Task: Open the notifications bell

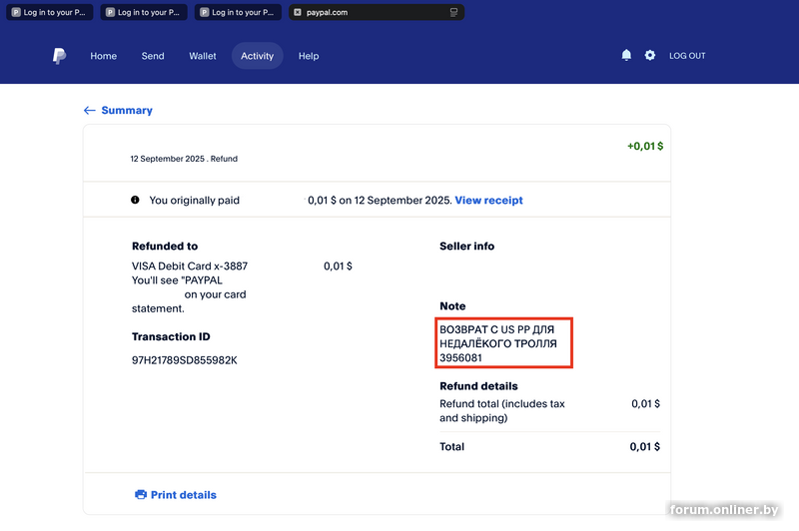Action: [x=626, y=56]
